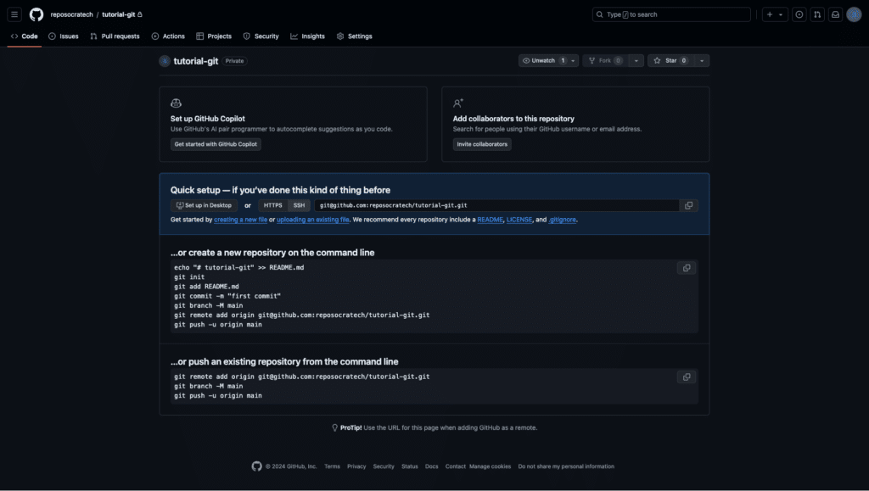Open the create new plus menu
Screen dimensions: 869x491
[x=769, y=14]
